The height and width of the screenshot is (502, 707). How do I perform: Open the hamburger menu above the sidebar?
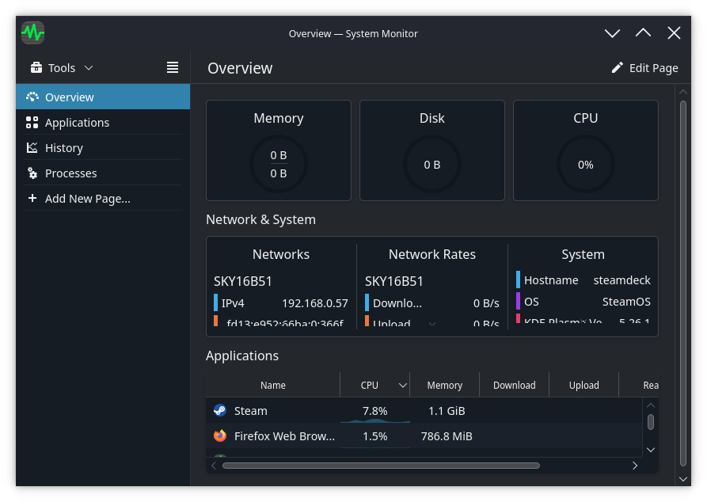pos(173,67)
